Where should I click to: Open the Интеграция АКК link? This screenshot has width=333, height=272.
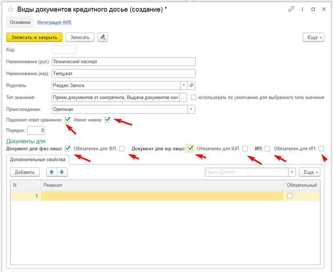click(x=54, y=22)
